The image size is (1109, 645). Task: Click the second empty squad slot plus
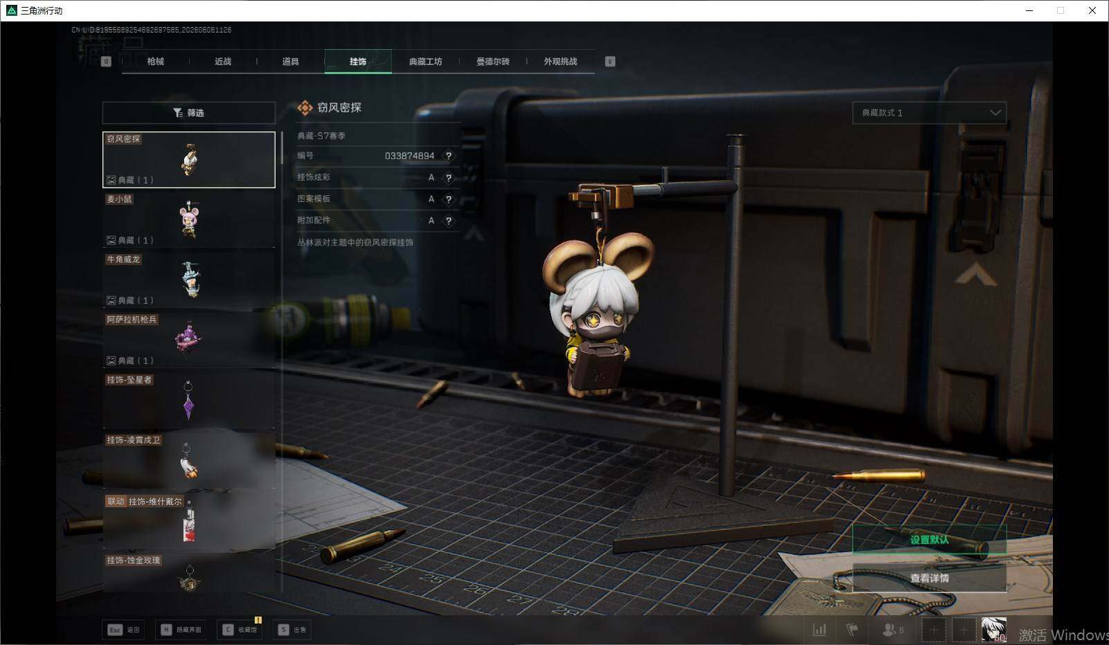963,630
